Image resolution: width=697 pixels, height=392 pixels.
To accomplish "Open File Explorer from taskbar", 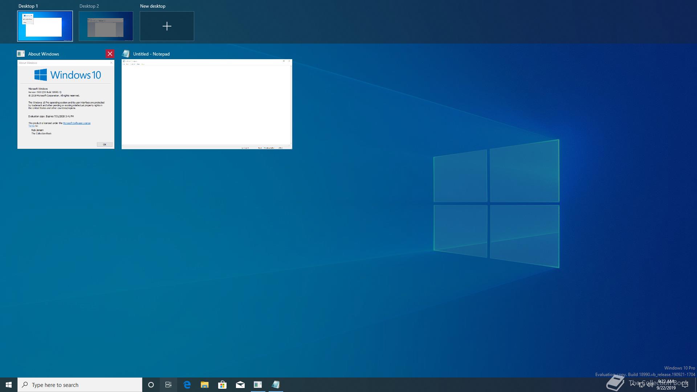I will (x=205, y=385).
